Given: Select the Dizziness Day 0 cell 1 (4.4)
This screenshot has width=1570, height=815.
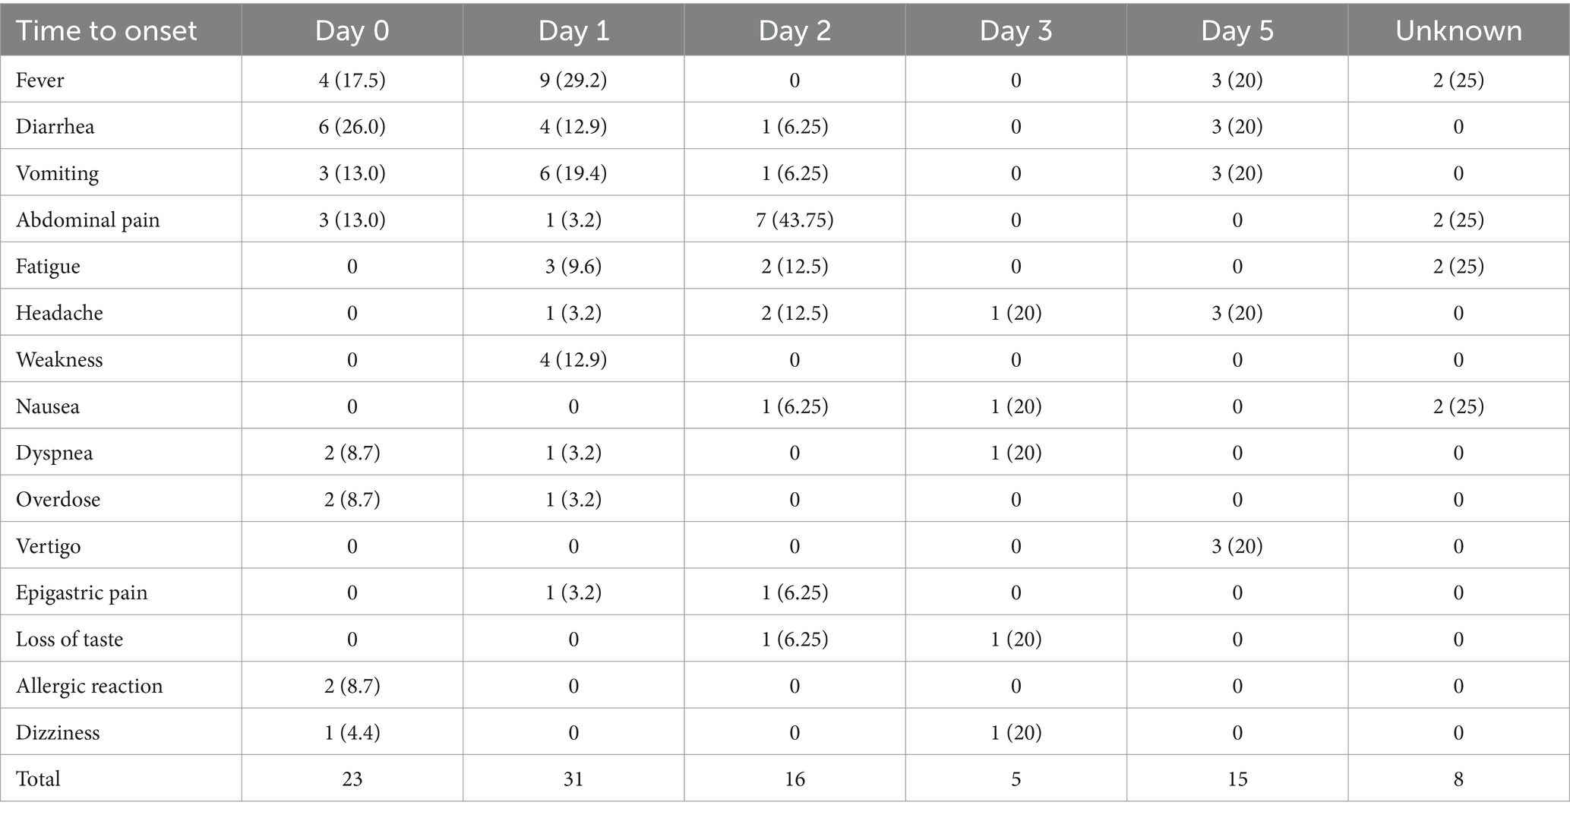Looking at the screenshot, I should point(352,732).
